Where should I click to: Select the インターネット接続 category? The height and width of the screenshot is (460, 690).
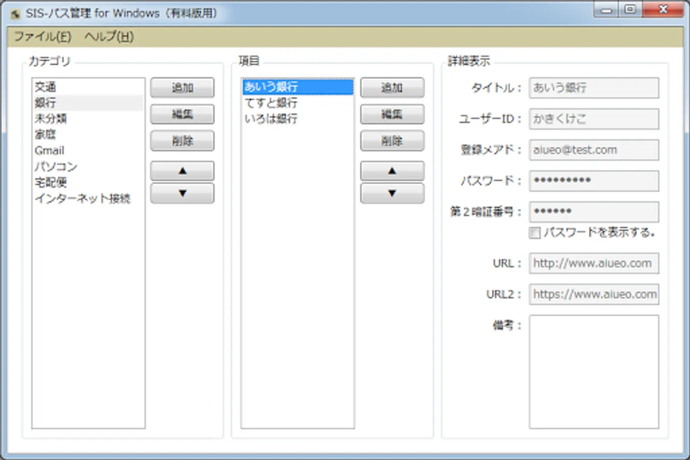88,198
